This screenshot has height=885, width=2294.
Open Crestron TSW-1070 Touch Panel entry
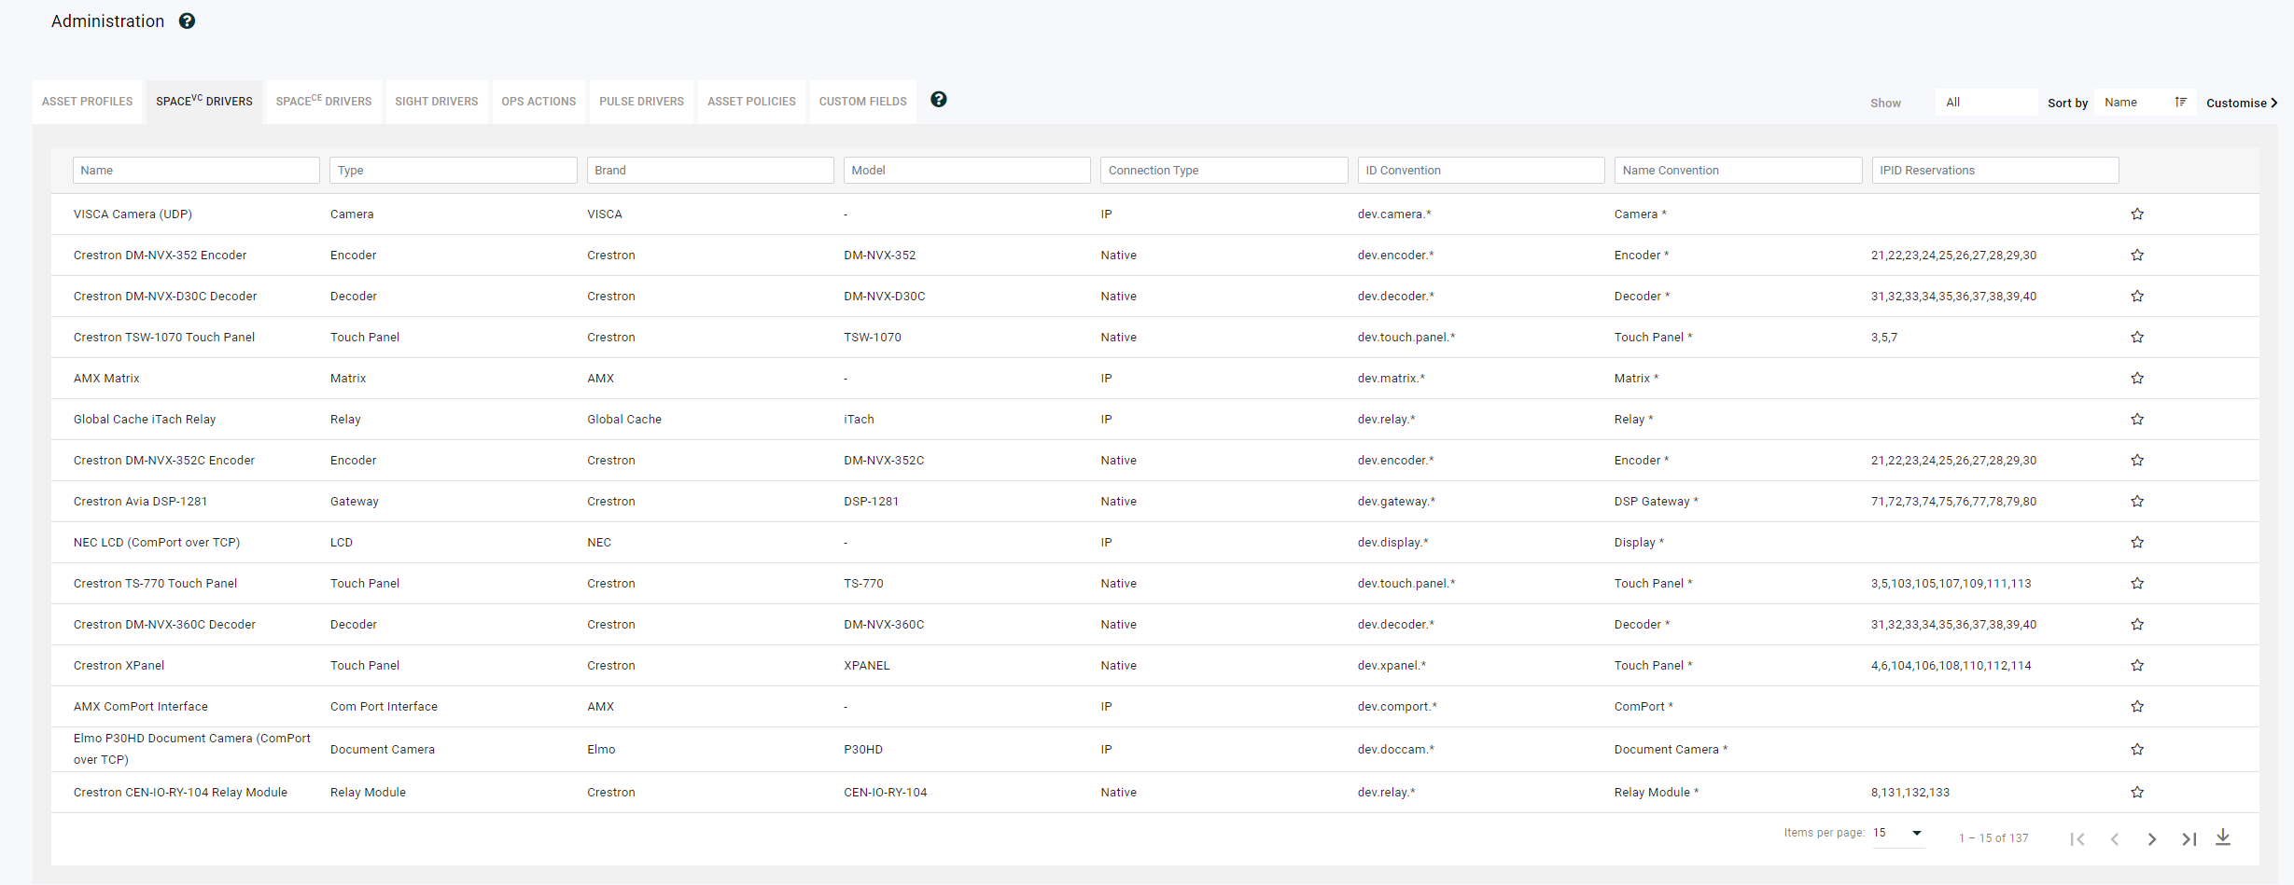click(164, 337)
